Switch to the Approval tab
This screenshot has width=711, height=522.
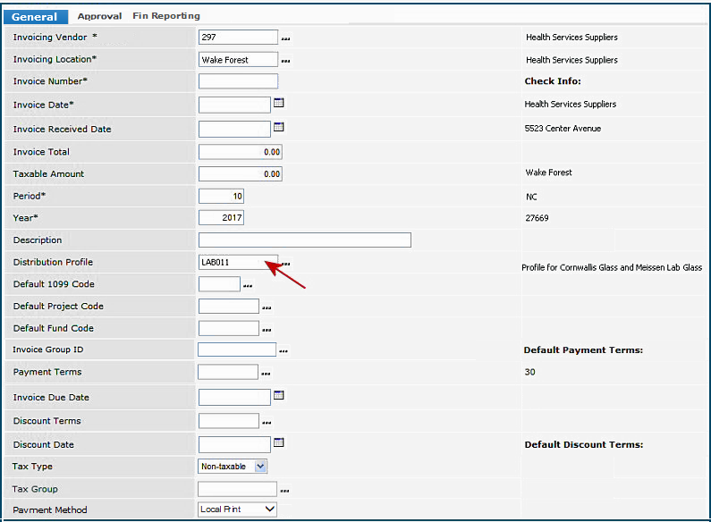(x=99, y=16)
